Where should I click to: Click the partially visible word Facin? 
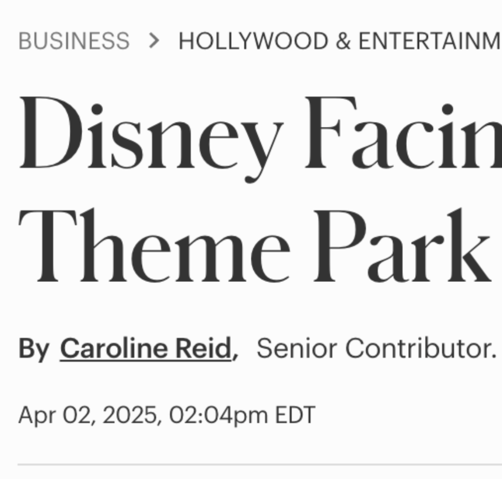coord(403,132)
